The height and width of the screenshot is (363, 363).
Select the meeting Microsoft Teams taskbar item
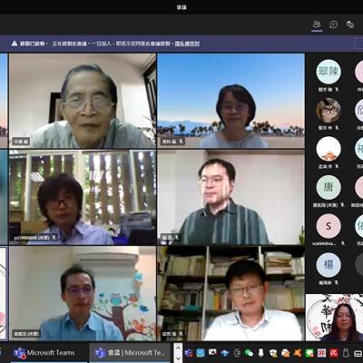tap(130, 353)
